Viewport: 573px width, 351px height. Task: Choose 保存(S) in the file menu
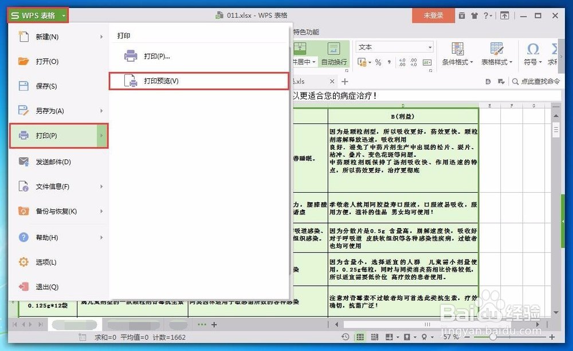click(58, 86)
